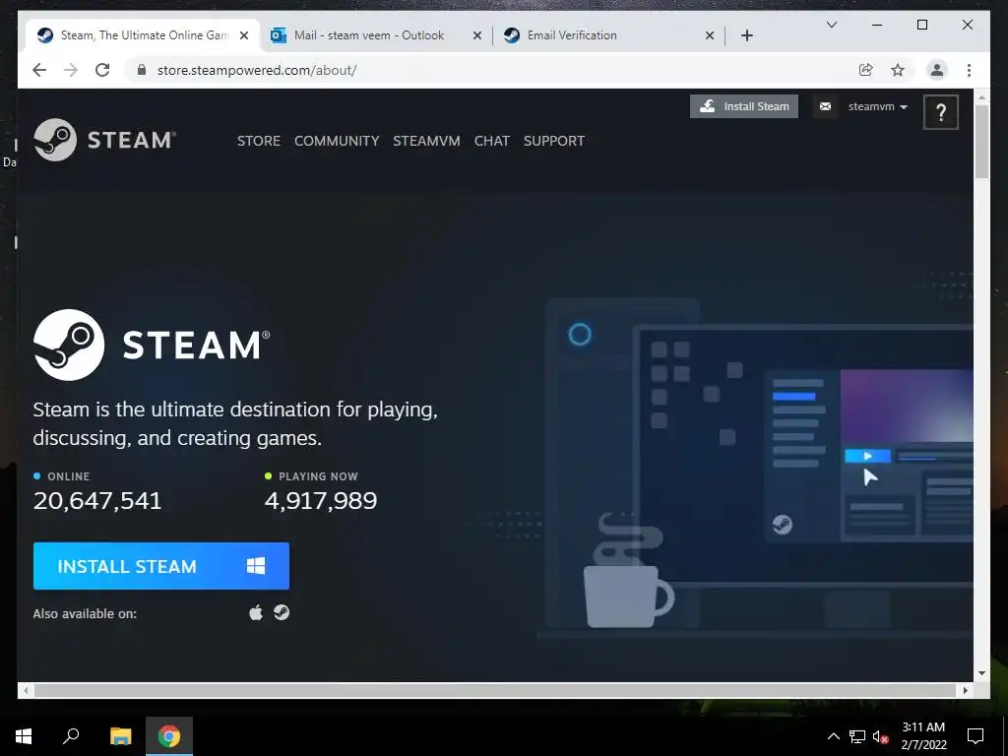This screenshot has width=1008, height=756.
Task: Open the Chrome tab search chevron
Action: click(x=831, y=25)
